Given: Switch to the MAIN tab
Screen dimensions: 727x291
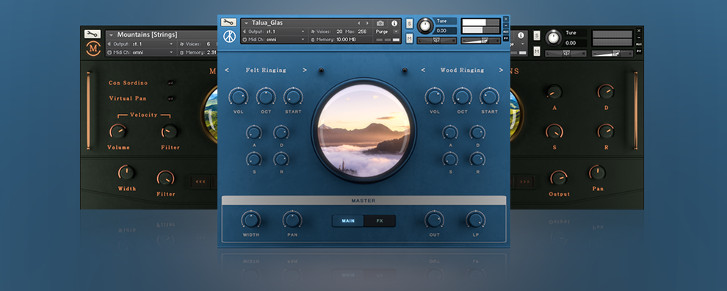Looking at the screenshot, I should click(x=348, y=221).
